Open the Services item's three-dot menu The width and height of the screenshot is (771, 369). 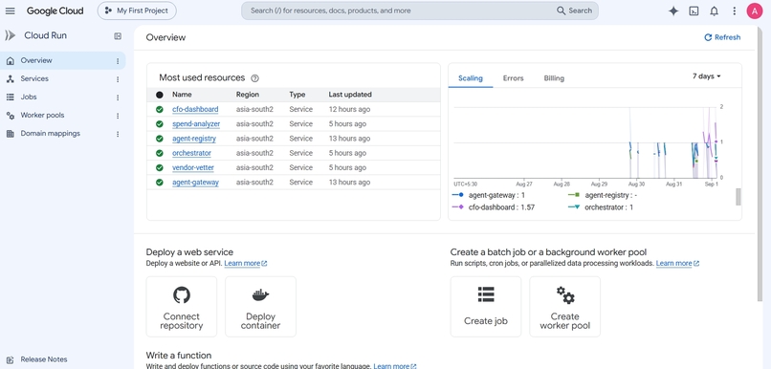(118, 79)
